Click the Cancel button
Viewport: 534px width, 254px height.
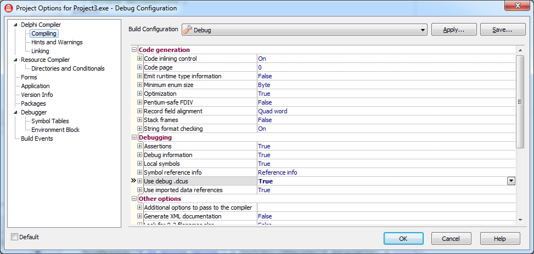451,238
